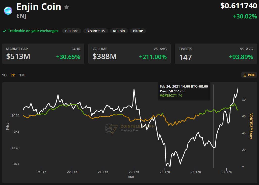Click the $0.611740 current price
This screenshot has height=185, width=259.
click(x=239, y=6)
